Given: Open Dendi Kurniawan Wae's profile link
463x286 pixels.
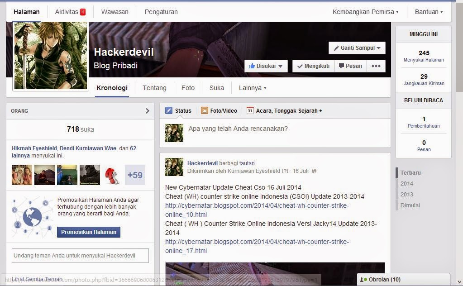Looking at the screenshot, I should pyautogui.click(x=88, y=148).
